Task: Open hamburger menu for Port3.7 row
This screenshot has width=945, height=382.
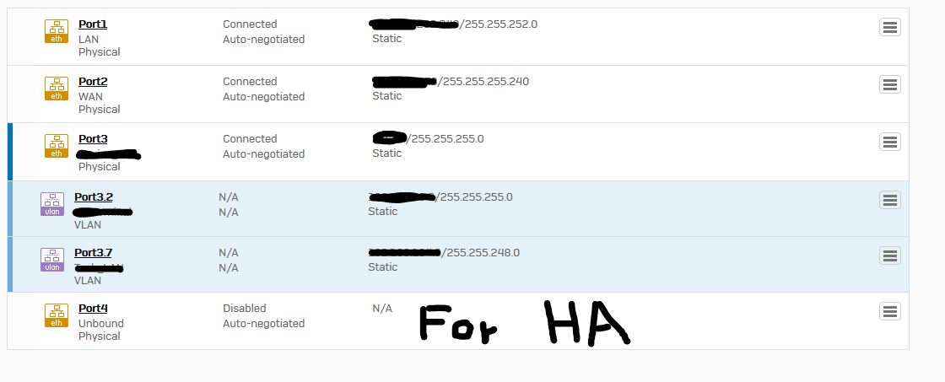Action: pyautogui.click(x=890, y=256)
